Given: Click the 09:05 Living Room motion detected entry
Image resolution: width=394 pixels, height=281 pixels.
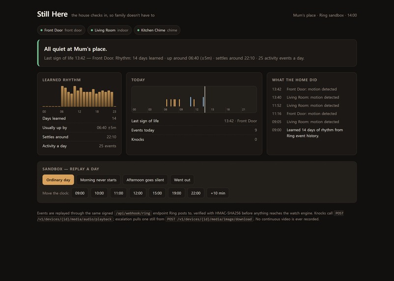Looking at the screenshot, I should tap(311, 122).
